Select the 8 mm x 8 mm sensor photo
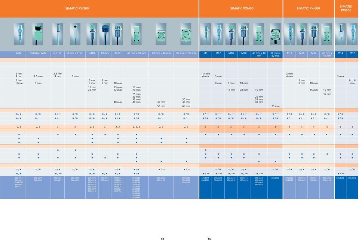The width and height of the screenshot is (359, 240). [75, 34]
